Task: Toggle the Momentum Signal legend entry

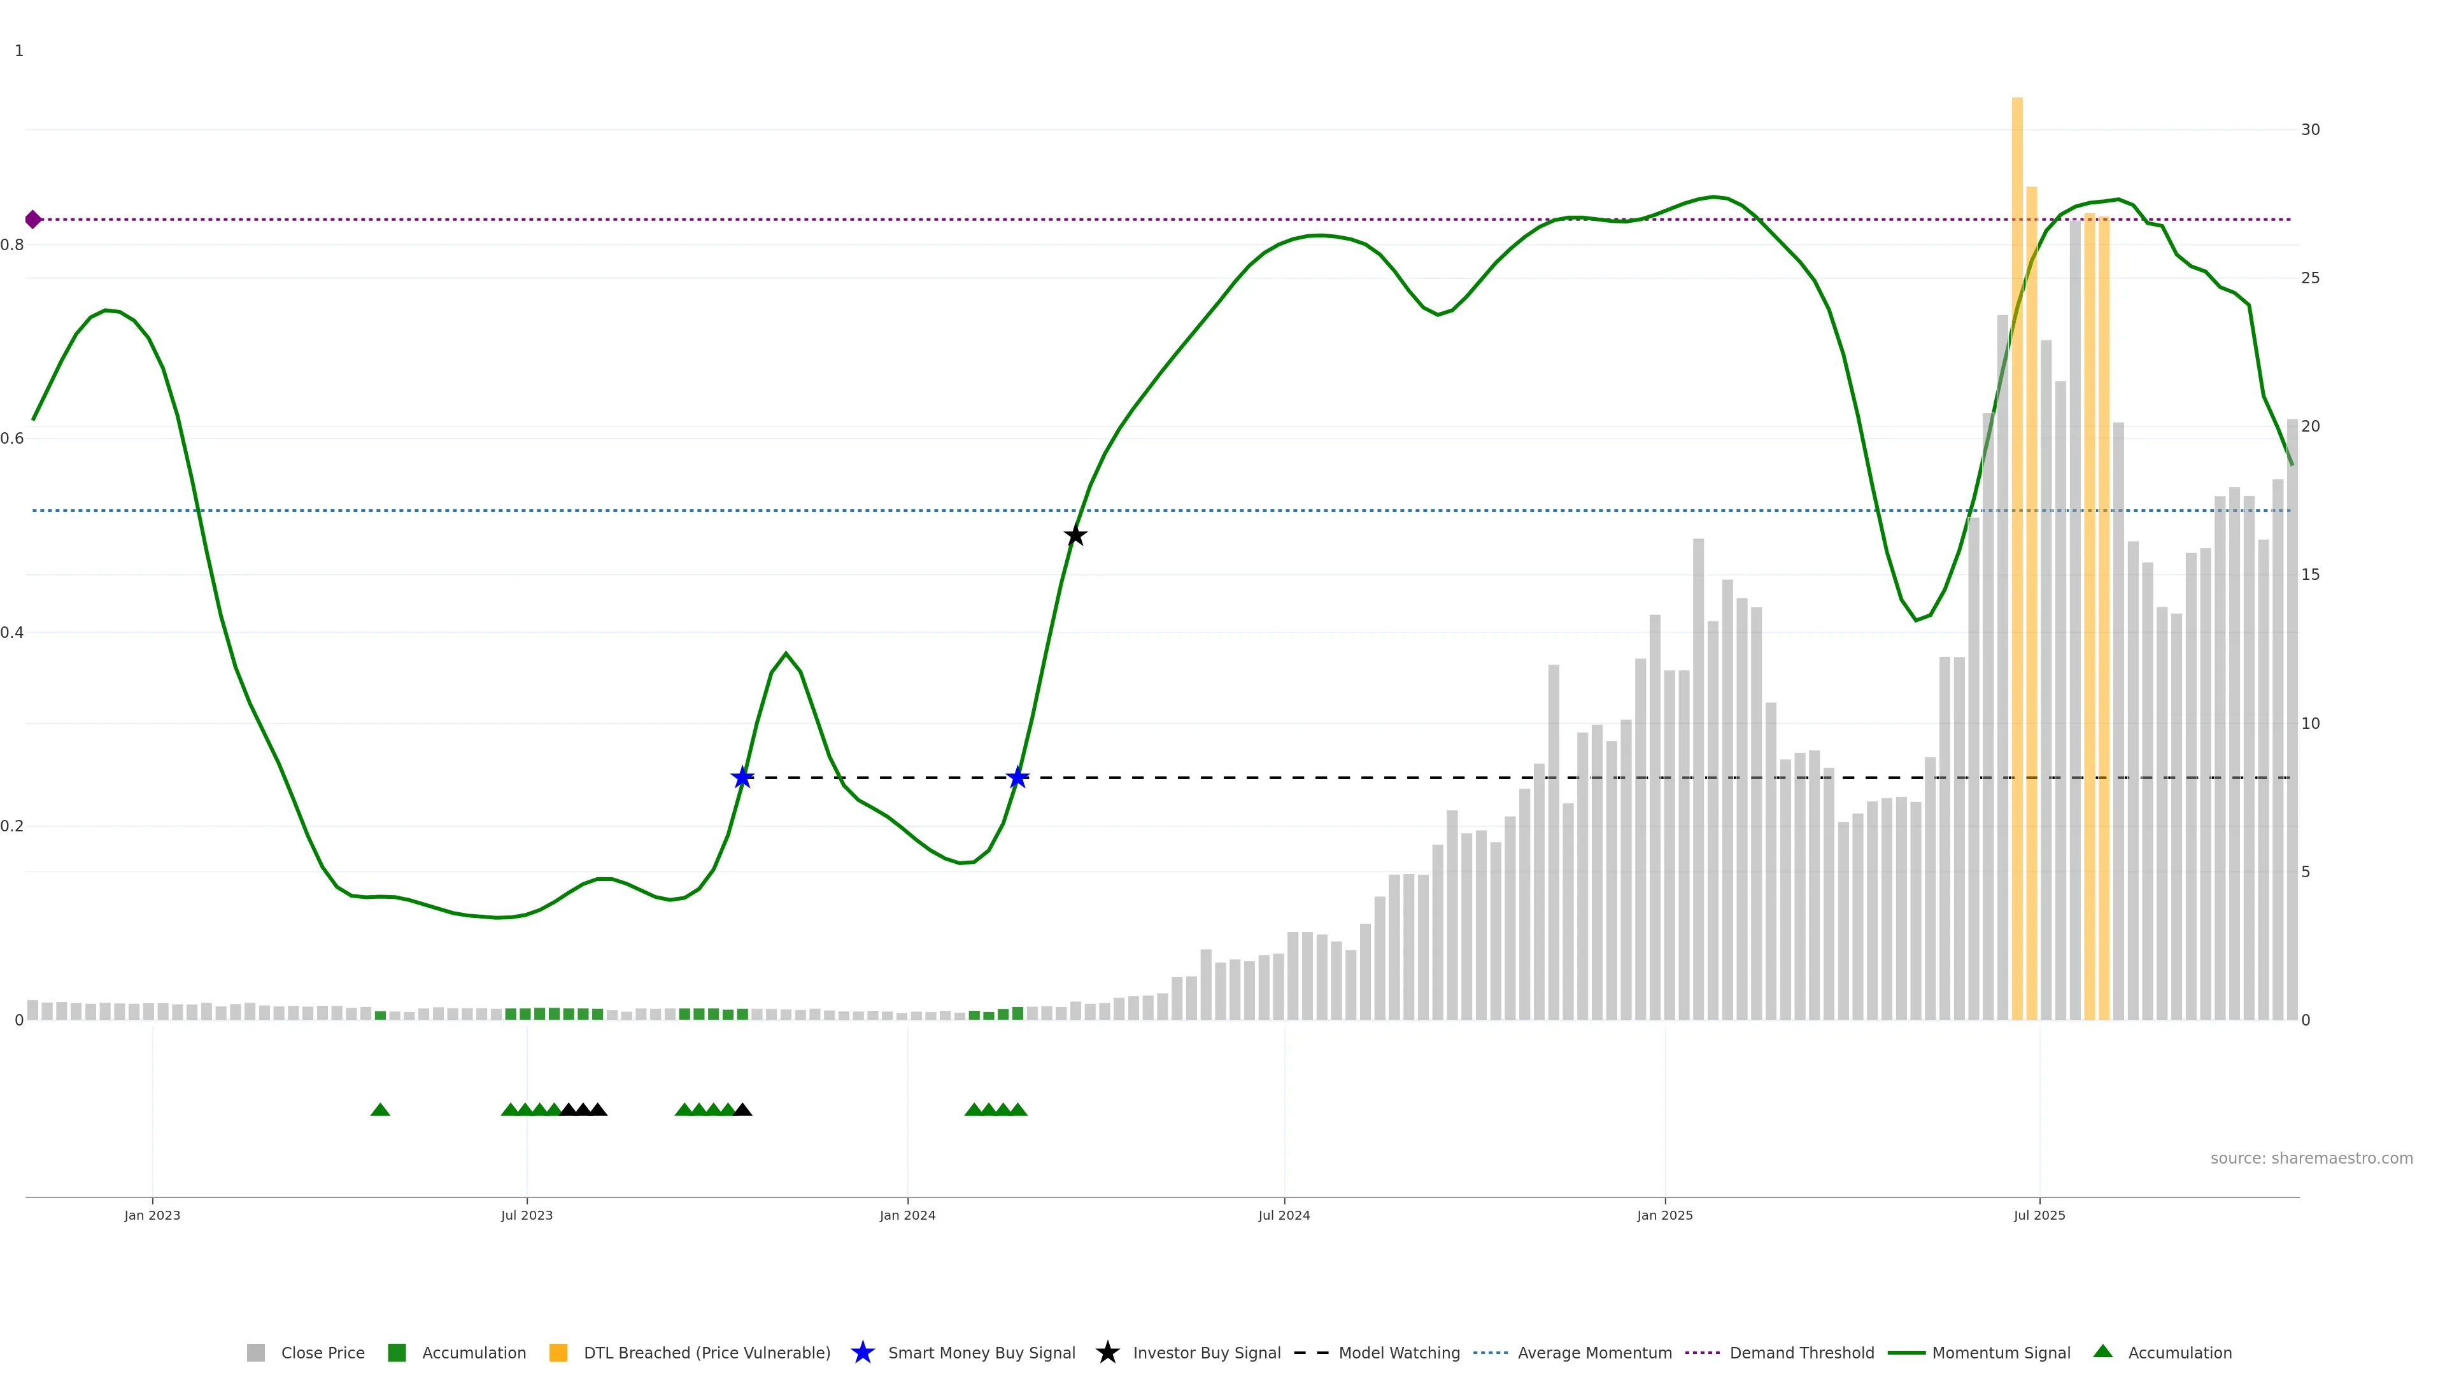Action: [x=2001, y=1352]
